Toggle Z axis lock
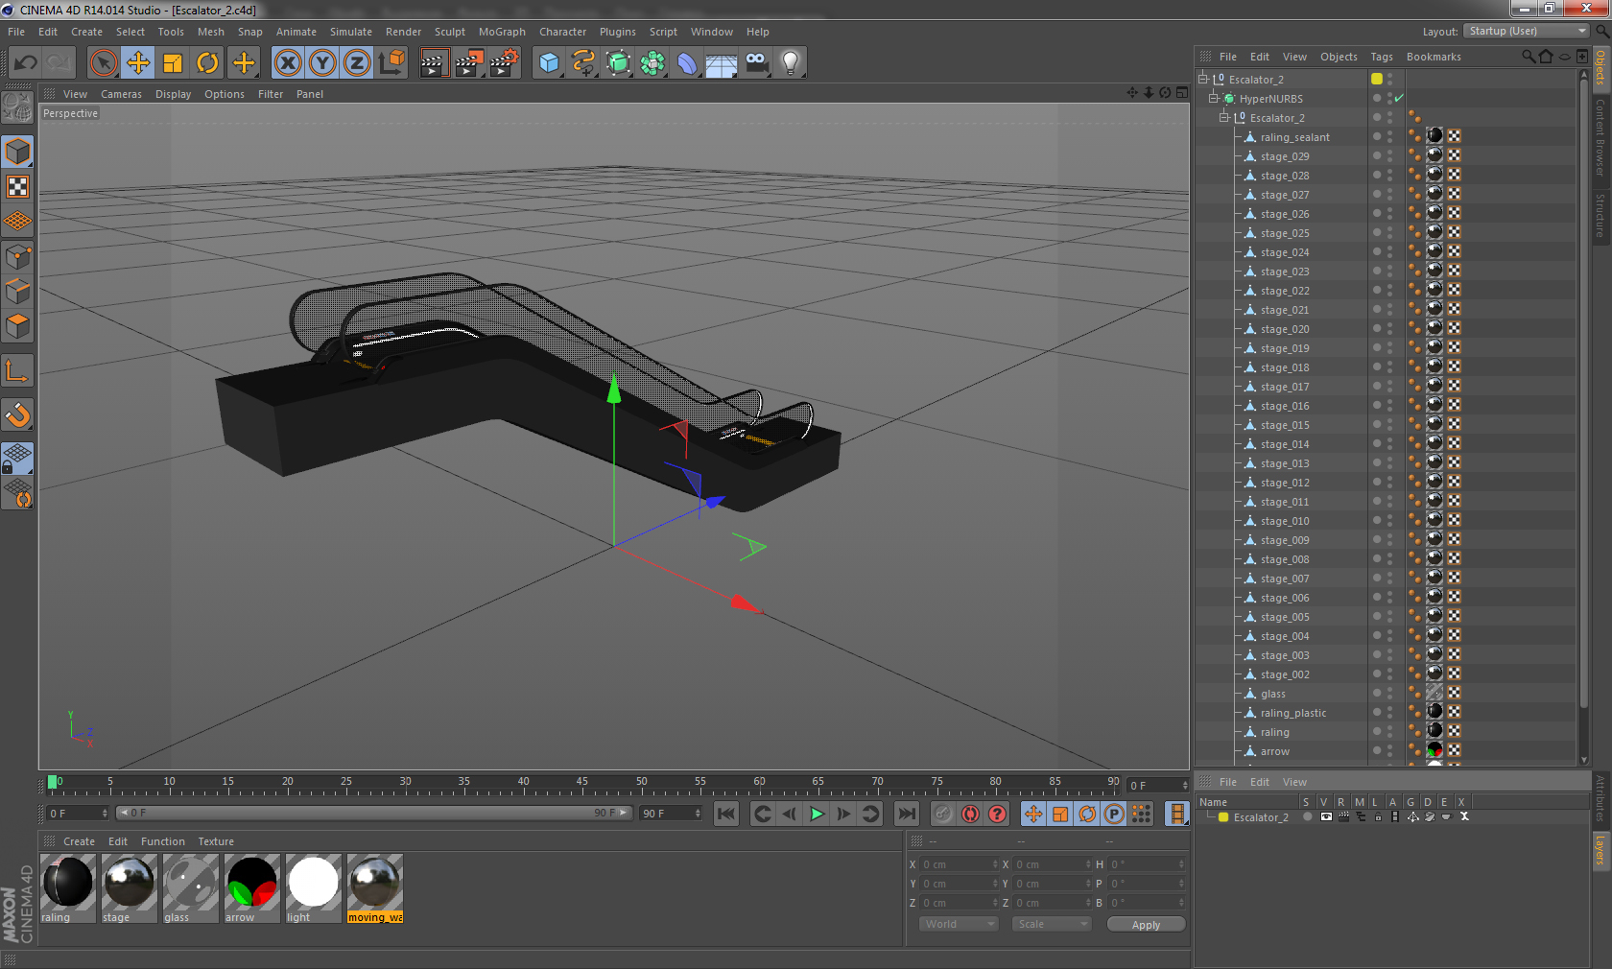The width and height of the screenshot is (1612, 969). [x=357, y=63]
